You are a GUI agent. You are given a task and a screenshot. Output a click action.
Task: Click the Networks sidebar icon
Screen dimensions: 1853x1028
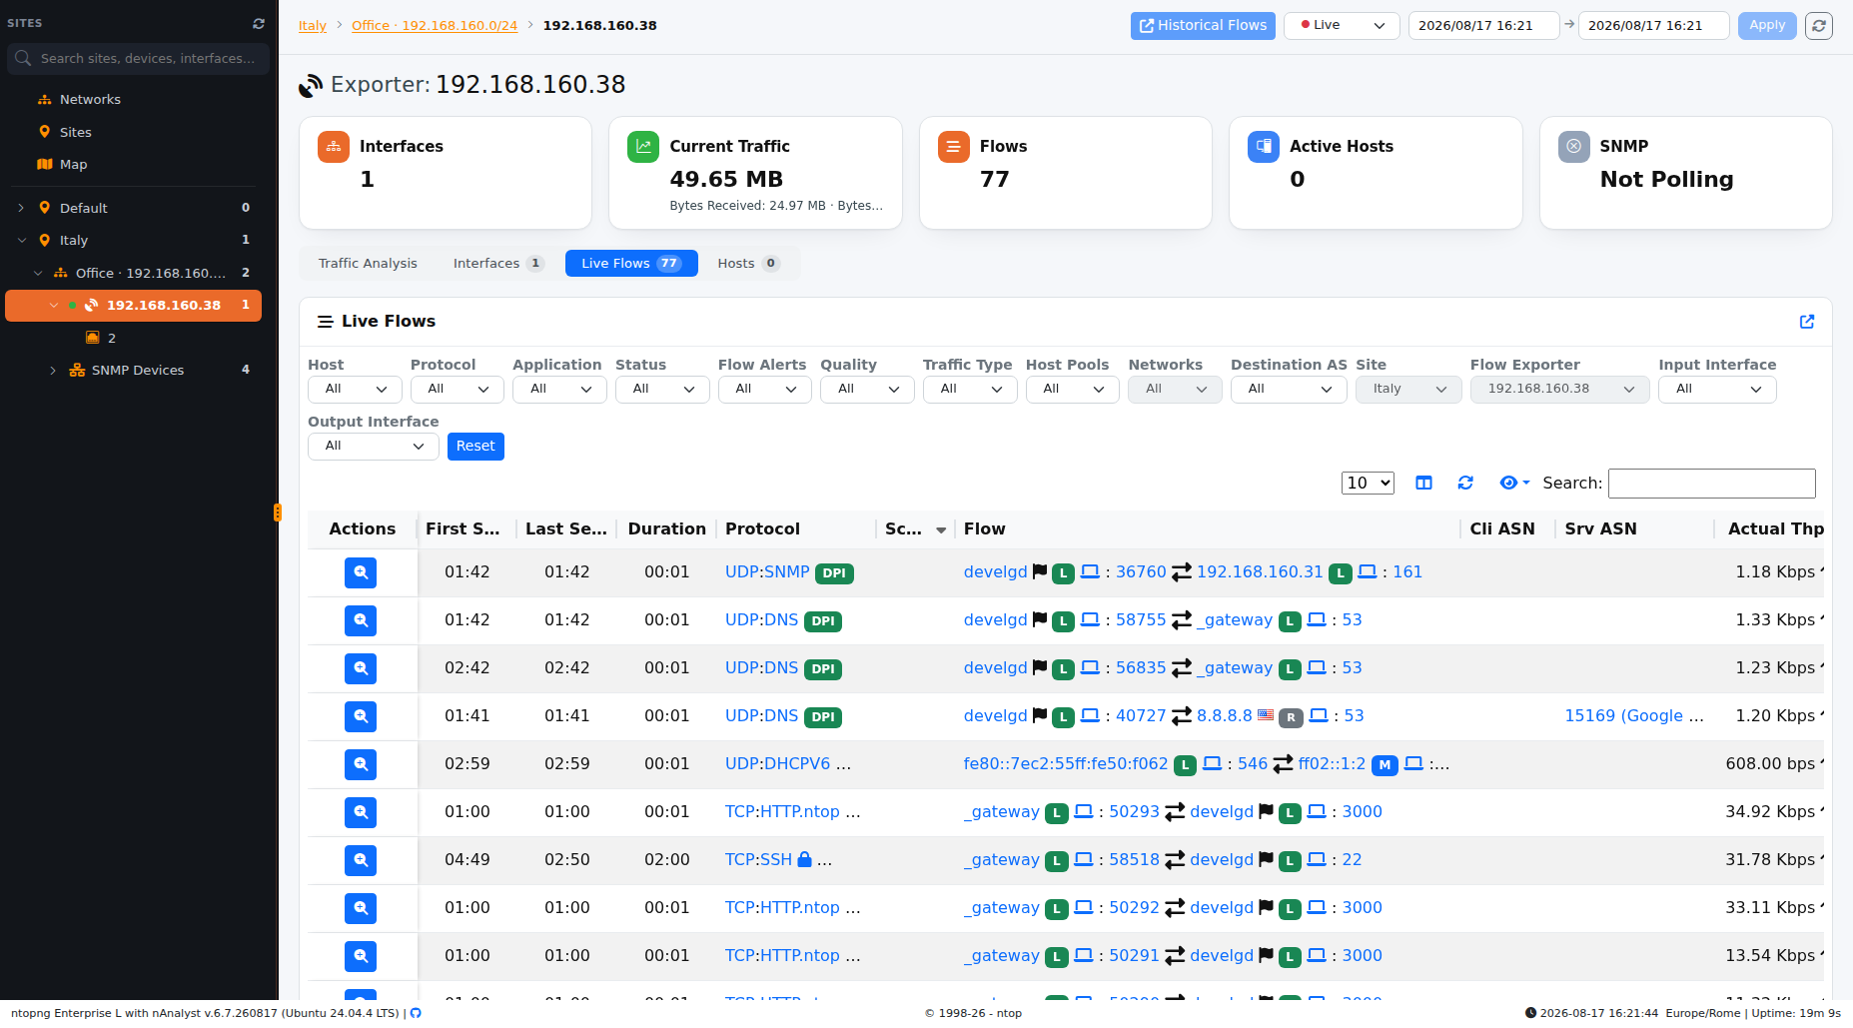[44, 100]
